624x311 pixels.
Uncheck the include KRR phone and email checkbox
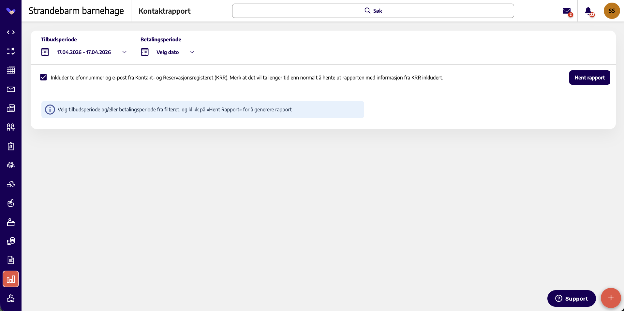(x=43, y=77)
